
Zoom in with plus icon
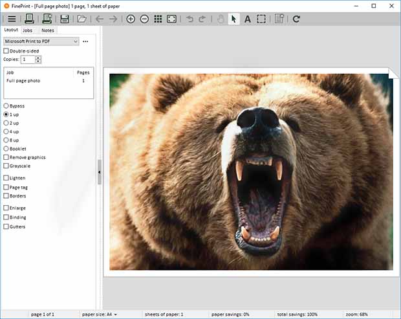coord(131,19)
